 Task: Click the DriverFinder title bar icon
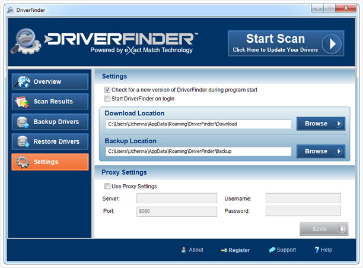10,10
